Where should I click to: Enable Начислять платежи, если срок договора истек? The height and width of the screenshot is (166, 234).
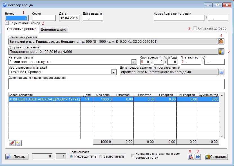click(133, 156)
